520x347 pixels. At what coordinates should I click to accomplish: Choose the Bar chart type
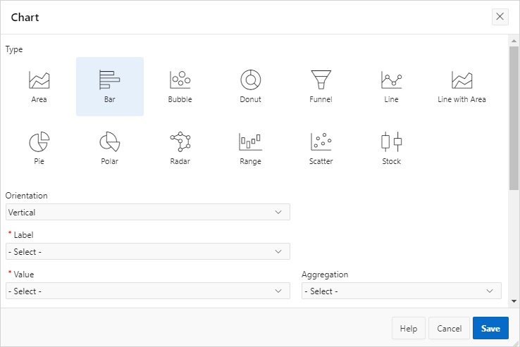click(x=110, y=87)
